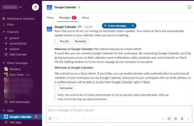Click the Slackbot avatar icon
This screenshot has height=126, width=194.
pyautogui.click(x=6, y=69)
